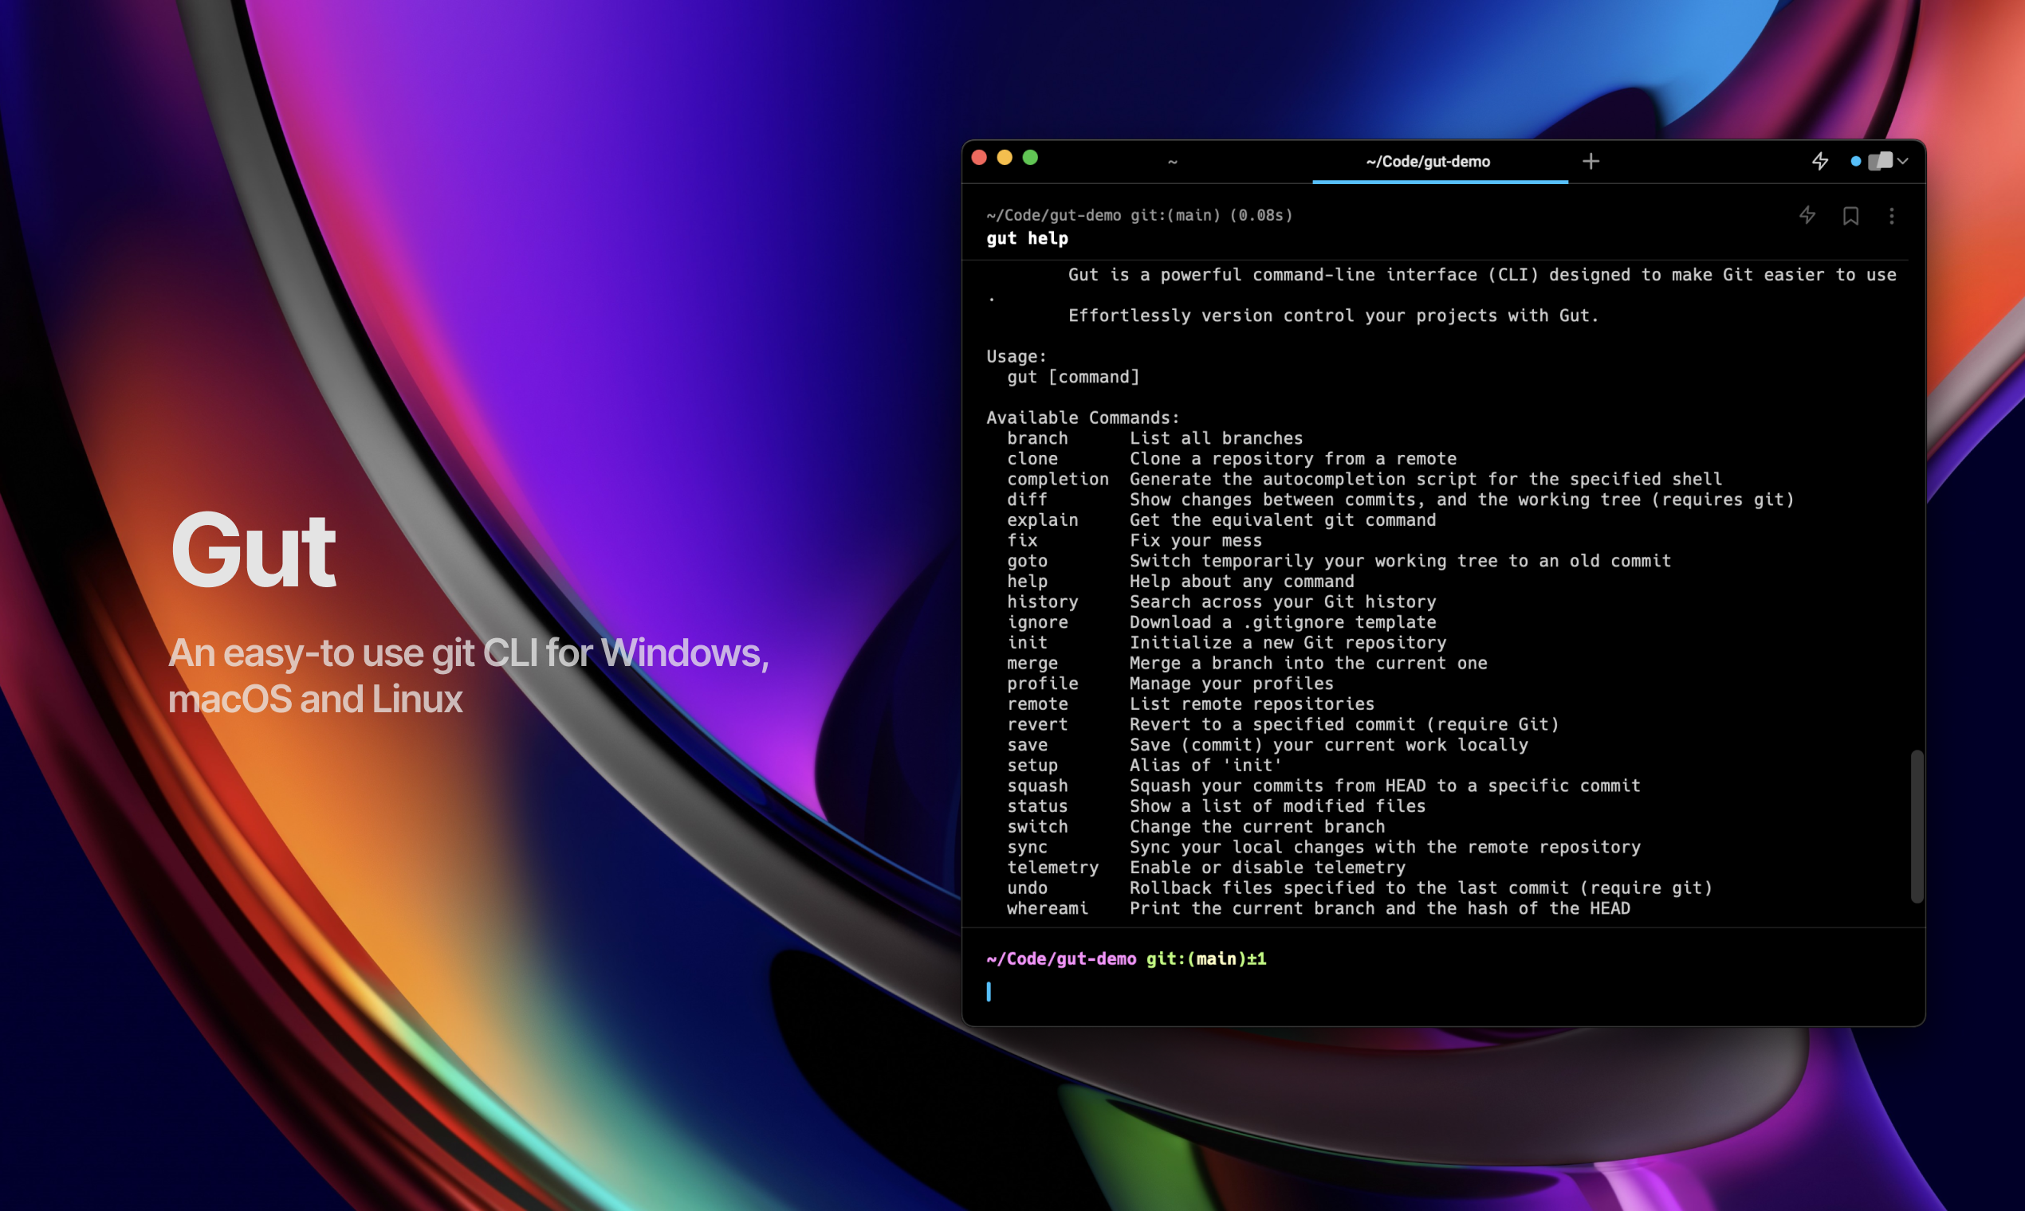The width and height of the screenshot is (2025, 1211).
Task: Switch to the ~ home tab
Action: [1173, 162]
